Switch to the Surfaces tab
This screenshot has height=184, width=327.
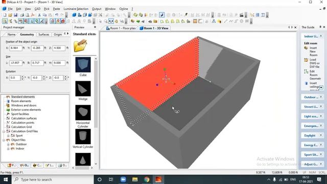[43, 34]
